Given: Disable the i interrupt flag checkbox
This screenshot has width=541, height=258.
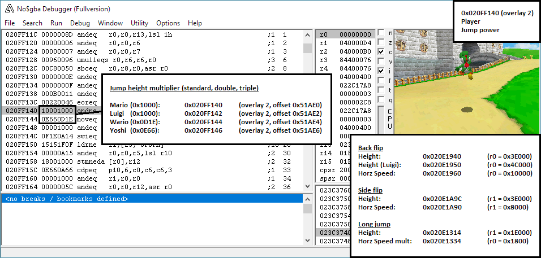Looking at the screenshot, I should coord(381,71).
